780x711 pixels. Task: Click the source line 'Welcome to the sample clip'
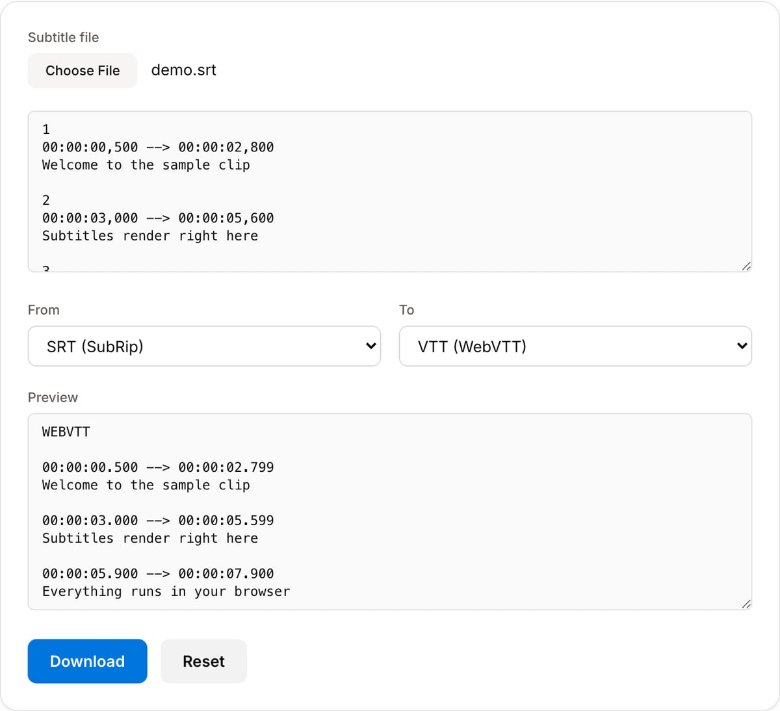pyautogui.click(x=146, y=165)
